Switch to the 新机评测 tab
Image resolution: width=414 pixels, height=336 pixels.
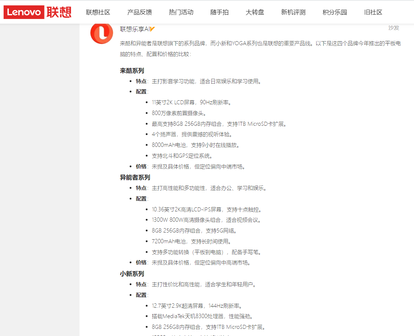pyautogui.click(x=293, y=12)
